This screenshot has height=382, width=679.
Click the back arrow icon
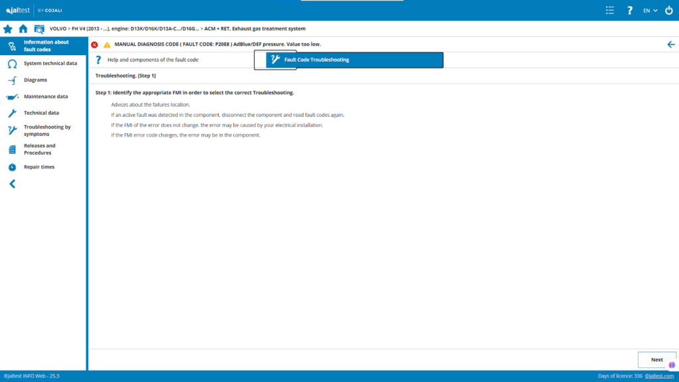pyautogui.click(x=671, y=44)
